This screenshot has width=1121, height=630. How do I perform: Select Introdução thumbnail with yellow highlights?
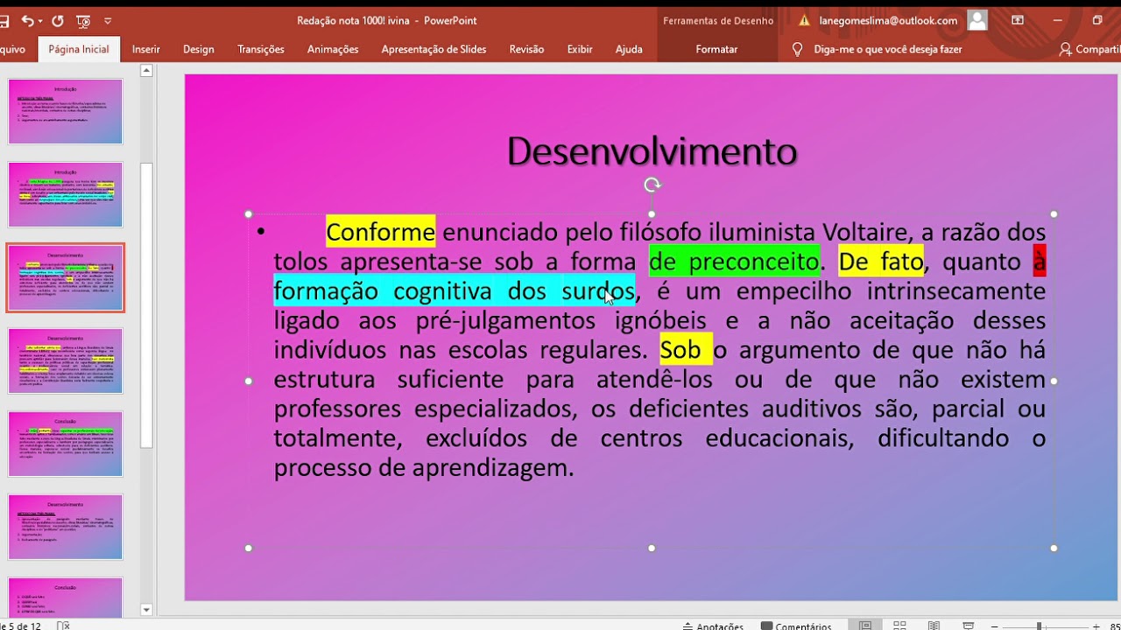pos(66,194)
